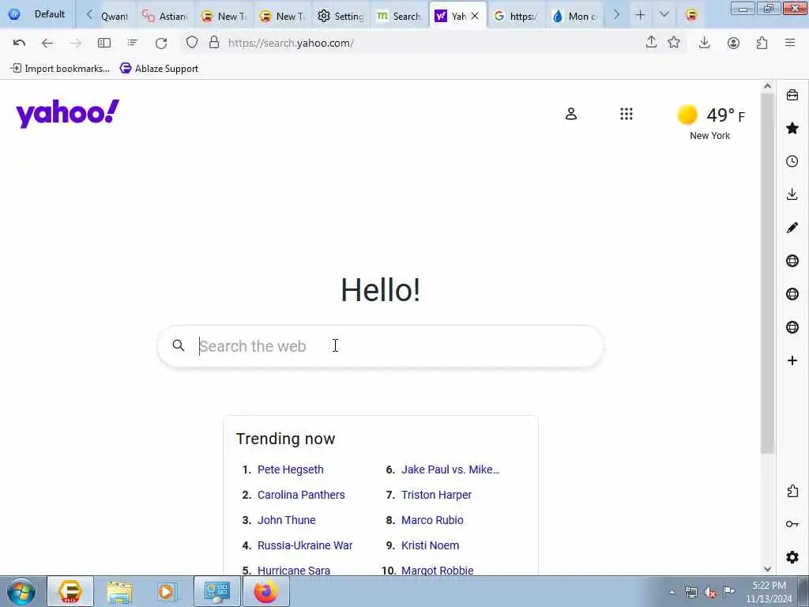Open the reader view list icon
Screen dimensions: 809x607
pyautogui.click(x=133, y=43)
